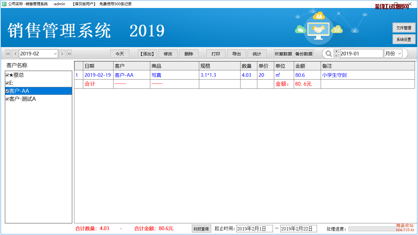Click the 处理进度 progress bar
418x235 pixels.
[372, 229]
